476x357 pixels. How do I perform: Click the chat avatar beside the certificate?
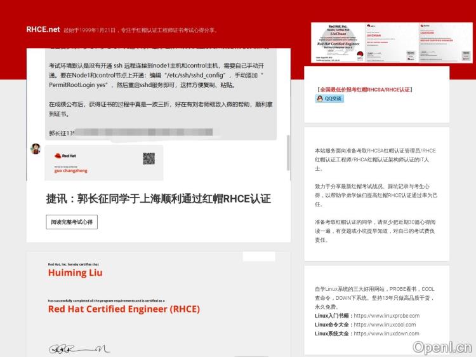coord(36,149)
